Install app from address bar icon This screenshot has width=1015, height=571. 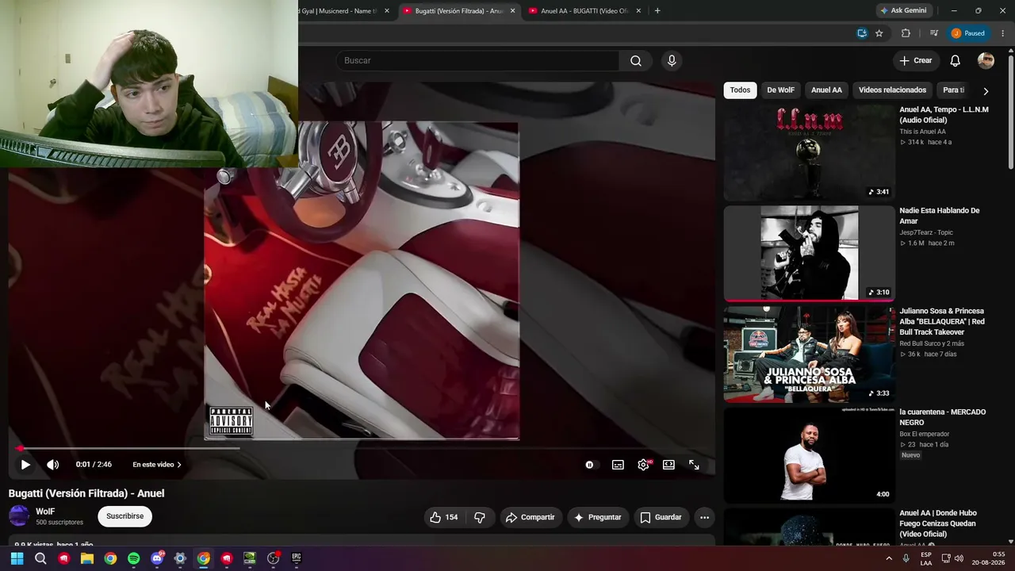point(862,33)
